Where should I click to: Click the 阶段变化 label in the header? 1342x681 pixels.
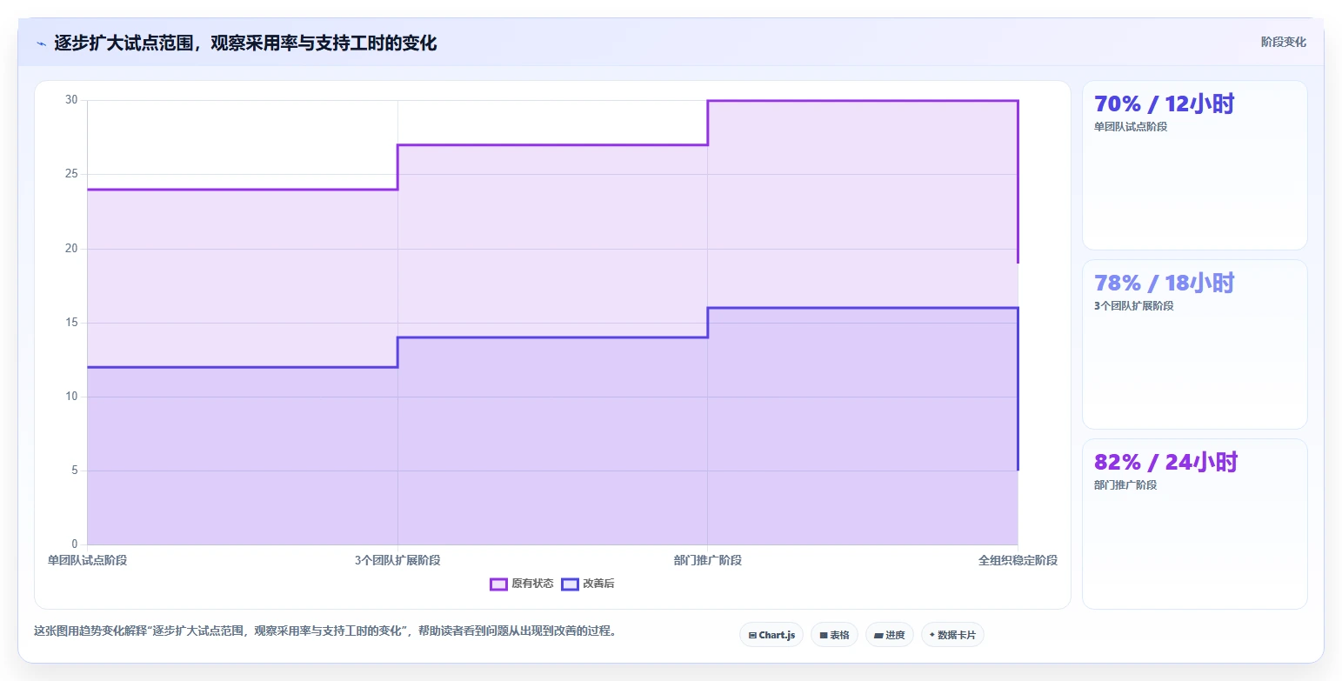point(1284,42)
